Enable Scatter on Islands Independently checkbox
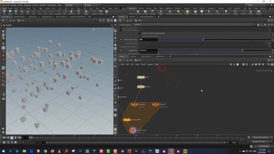Viewport: 274px width, 154px height. tap(140, 33)
